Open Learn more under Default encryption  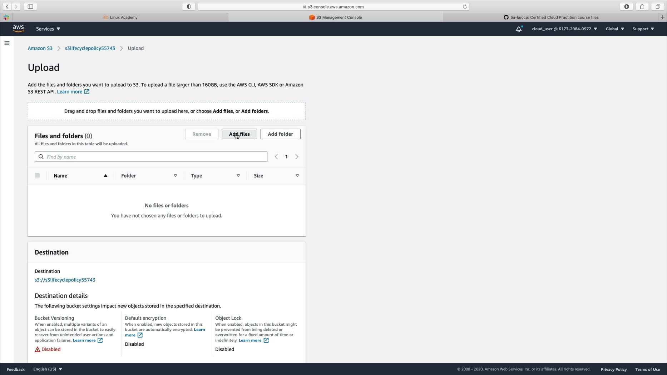pyautogui.click(x=165, y=332)
